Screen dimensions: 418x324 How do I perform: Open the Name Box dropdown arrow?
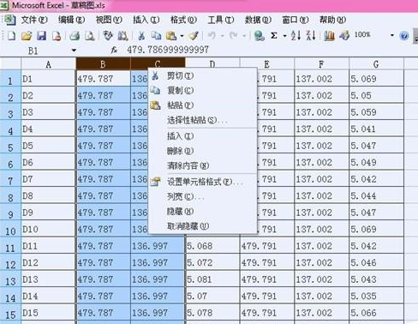coord(74,51)
